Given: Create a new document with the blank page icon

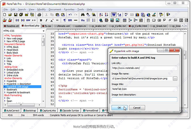Looking at the screenshot, I should tap(5, 15).
